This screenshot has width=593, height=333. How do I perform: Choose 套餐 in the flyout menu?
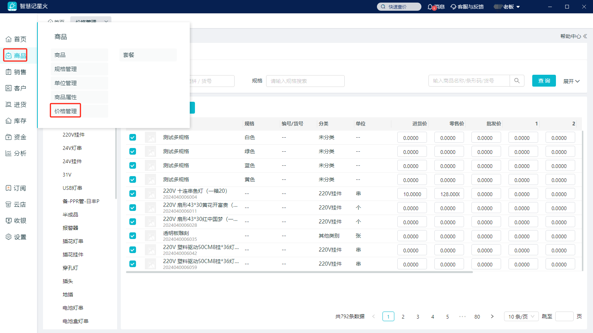tap(148, 55)
